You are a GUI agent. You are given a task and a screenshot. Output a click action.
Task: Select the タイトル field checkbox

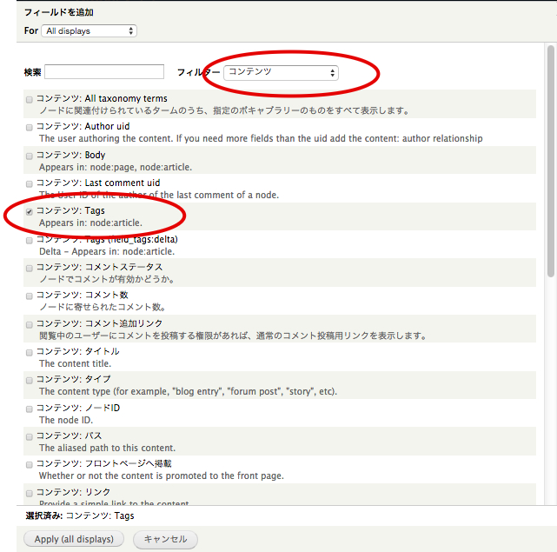30,352
